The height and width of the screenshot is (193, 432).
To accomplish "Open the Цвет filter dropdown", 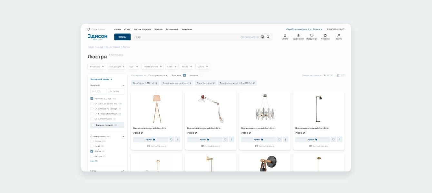I will [134, 67].
